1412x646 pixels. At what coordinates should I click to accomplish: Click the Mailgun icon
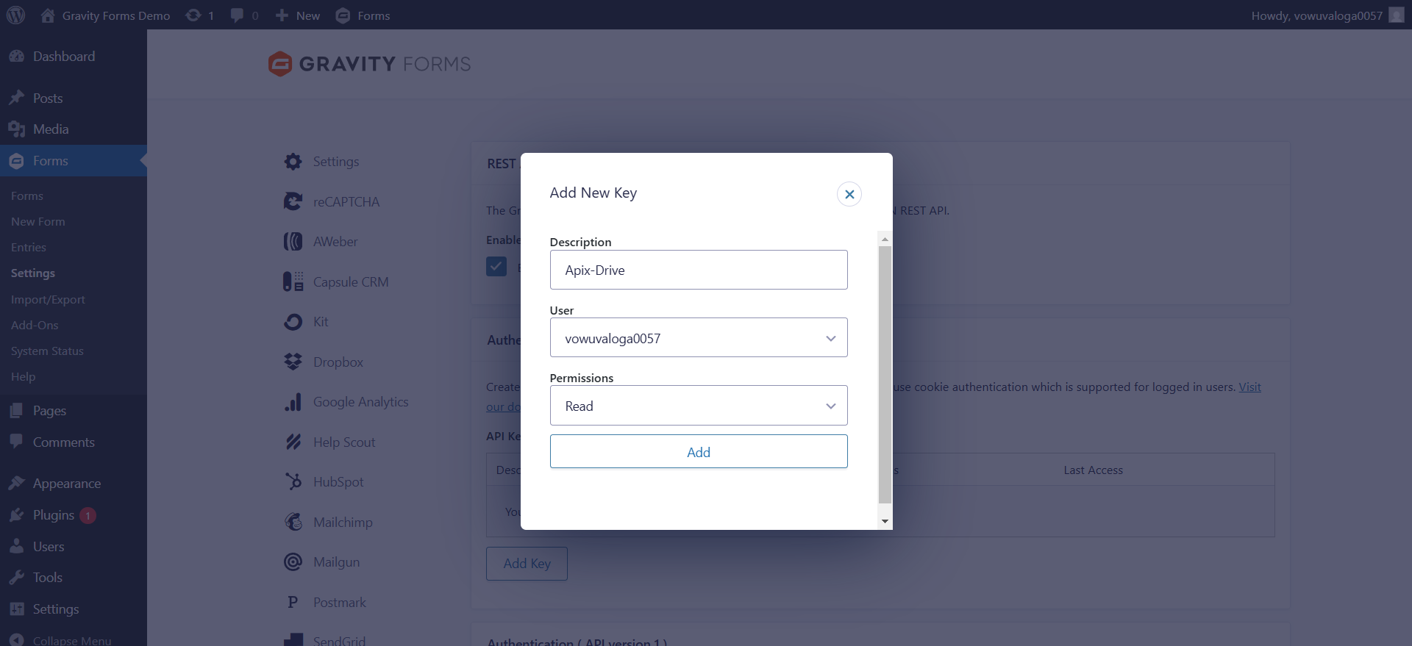pyautogui.click(x=293, y=562)
